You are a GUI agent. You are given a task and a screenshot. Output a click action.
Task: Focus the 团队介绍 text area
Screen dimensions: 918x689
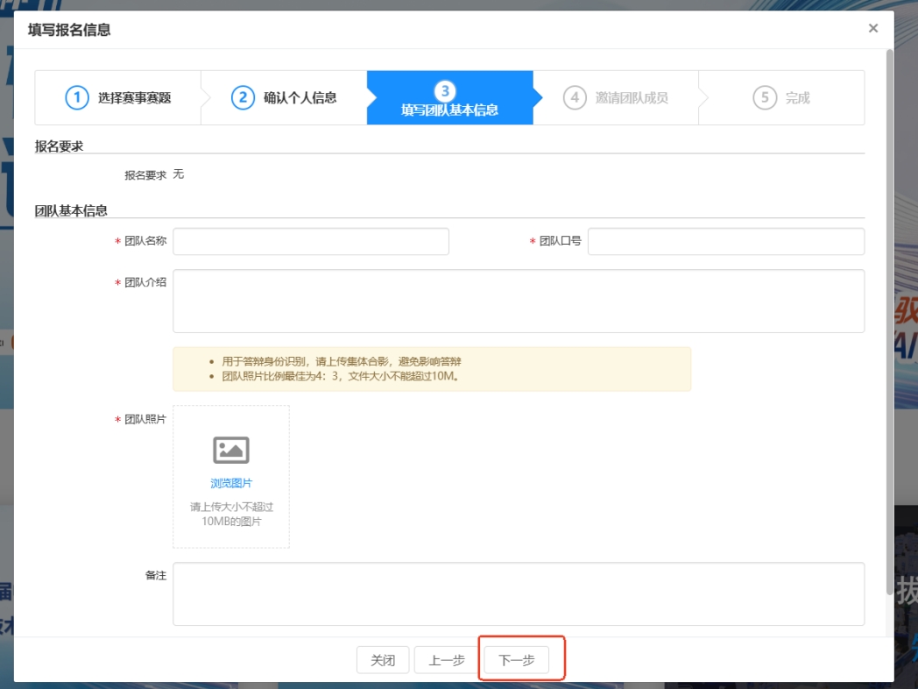tap(518, 301)
